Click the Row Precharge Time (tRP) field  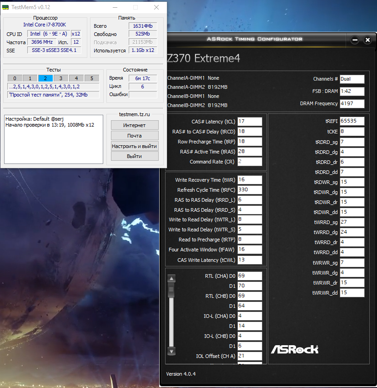(x=250, y=142)
